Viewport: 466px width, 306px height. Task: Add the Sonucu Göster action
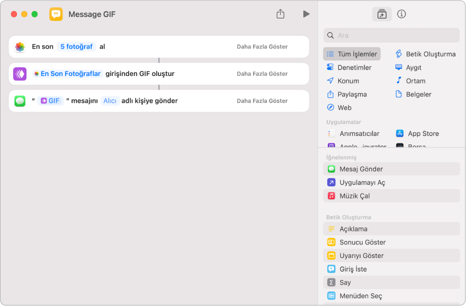click(391, 242)
